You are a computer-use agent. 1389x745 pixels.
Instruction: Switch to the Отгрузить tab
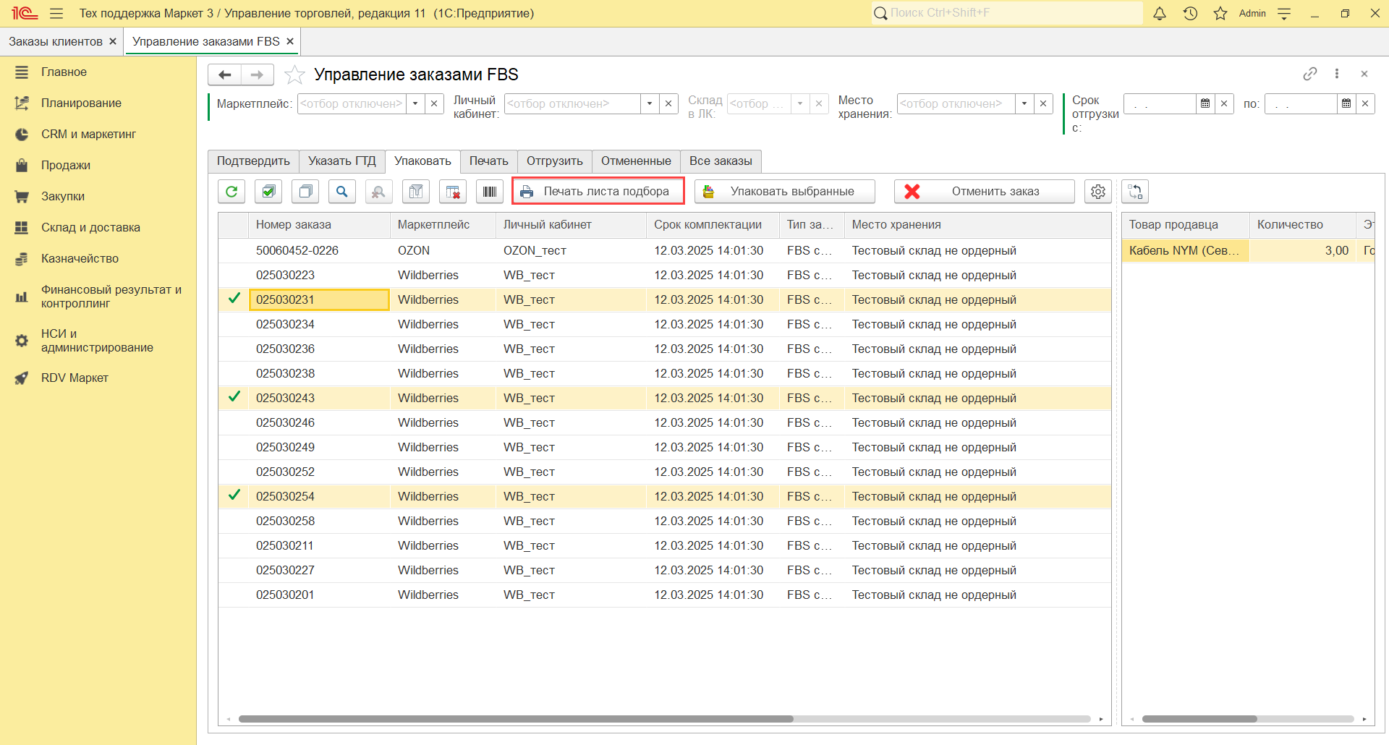pos(555,161)
